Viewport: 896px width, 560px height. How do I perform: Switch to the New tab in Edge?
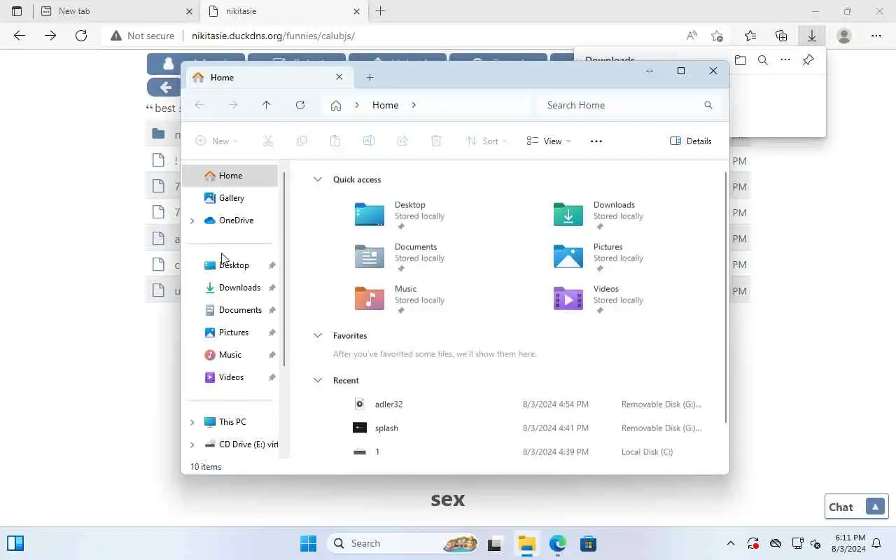[116, 11]
